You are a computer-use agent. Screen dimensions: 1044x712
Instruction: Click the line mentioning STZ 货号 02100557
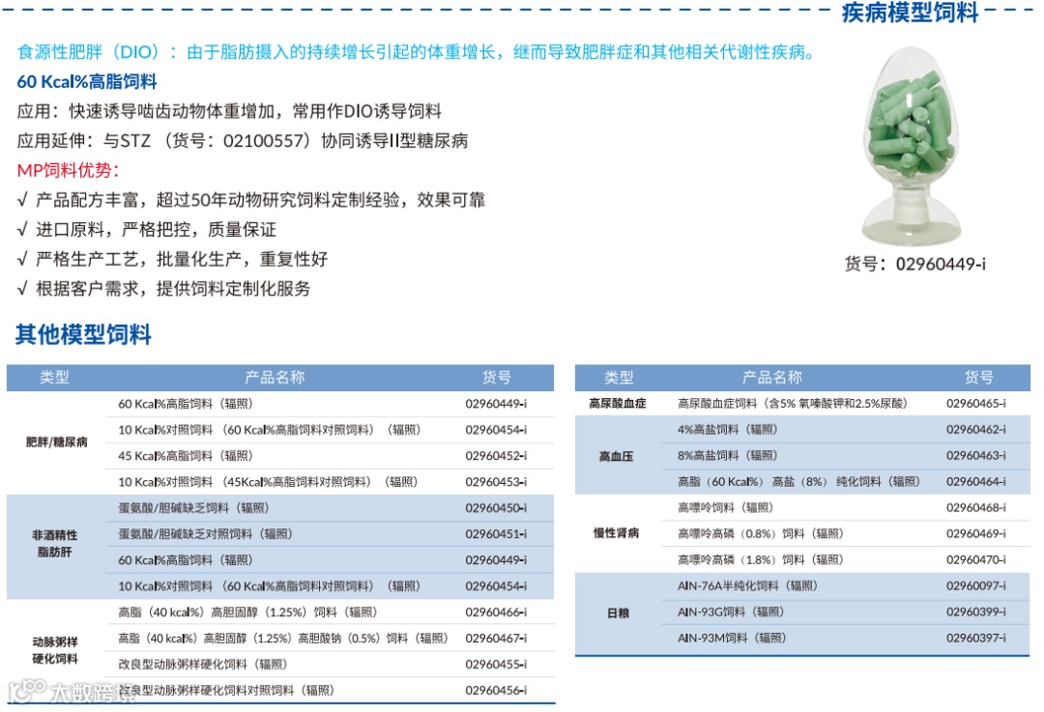pos(243,141)
